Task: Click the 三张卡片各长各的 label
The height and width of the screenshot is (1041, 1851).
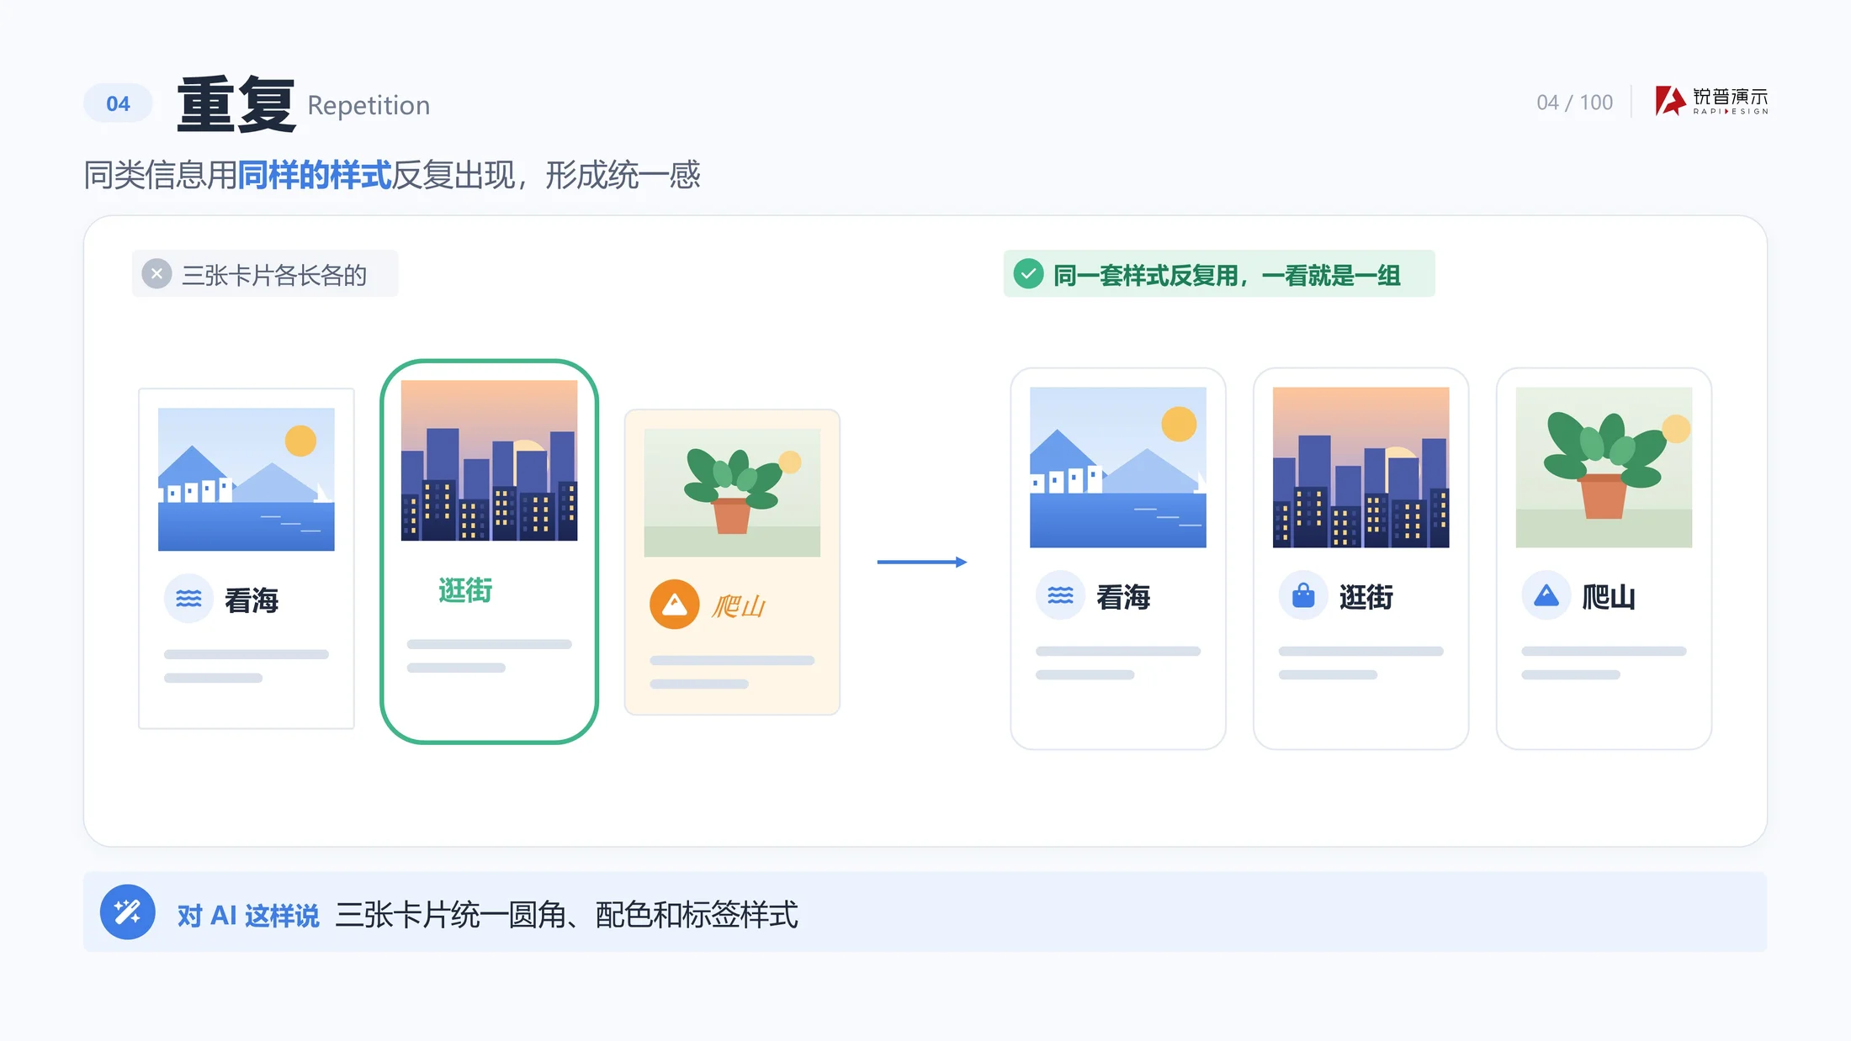Action: (x=274, y=275)
